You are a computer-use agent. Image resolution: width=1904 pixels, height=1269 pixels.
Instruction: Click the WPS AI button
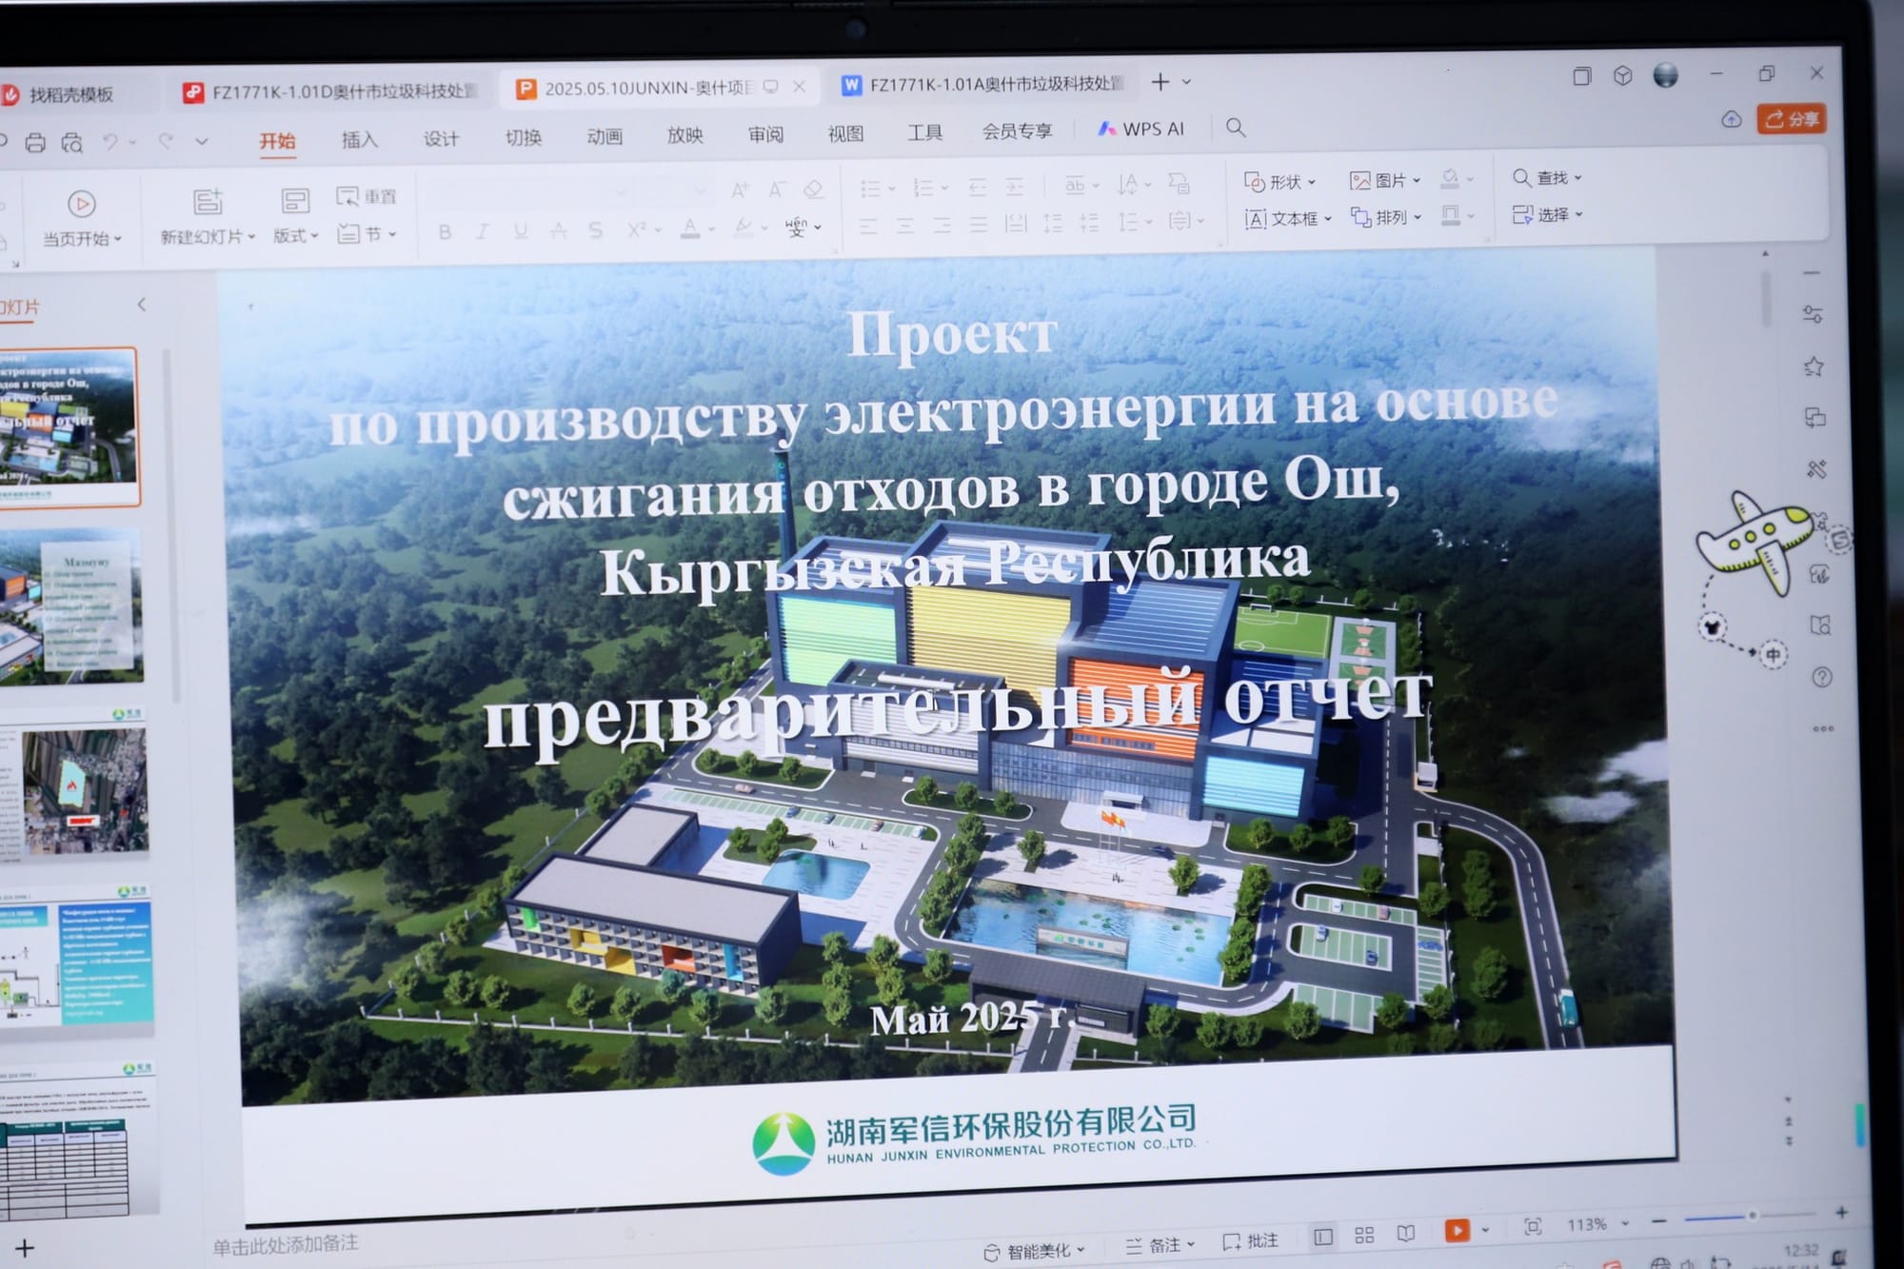click(1140, 129)
